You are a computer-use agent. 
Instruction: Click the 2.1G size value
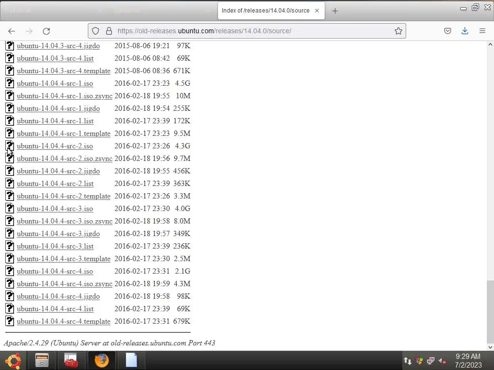coord(182,271)
